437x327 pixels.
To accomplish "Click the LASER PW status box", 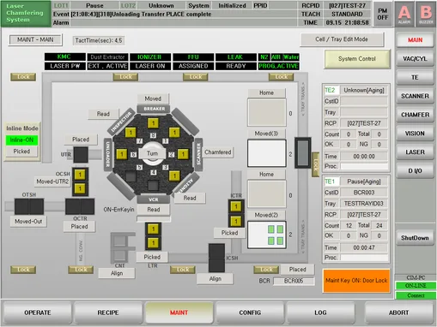I will tap(64, 66).
